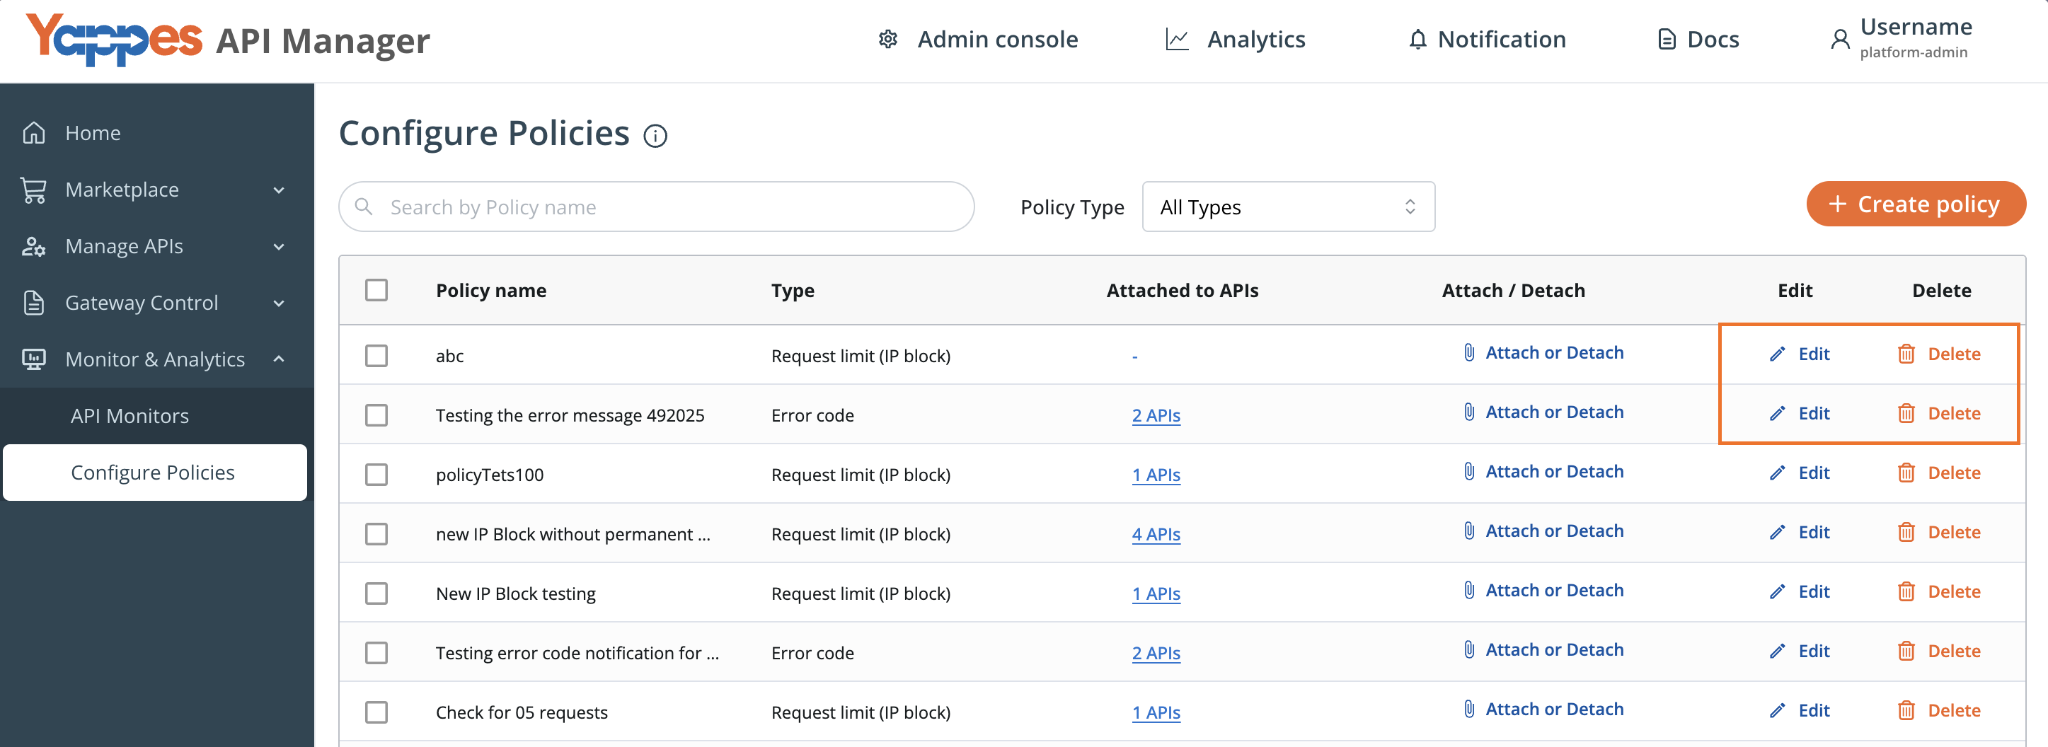Check the abc policy checkbox

(377, 355)
